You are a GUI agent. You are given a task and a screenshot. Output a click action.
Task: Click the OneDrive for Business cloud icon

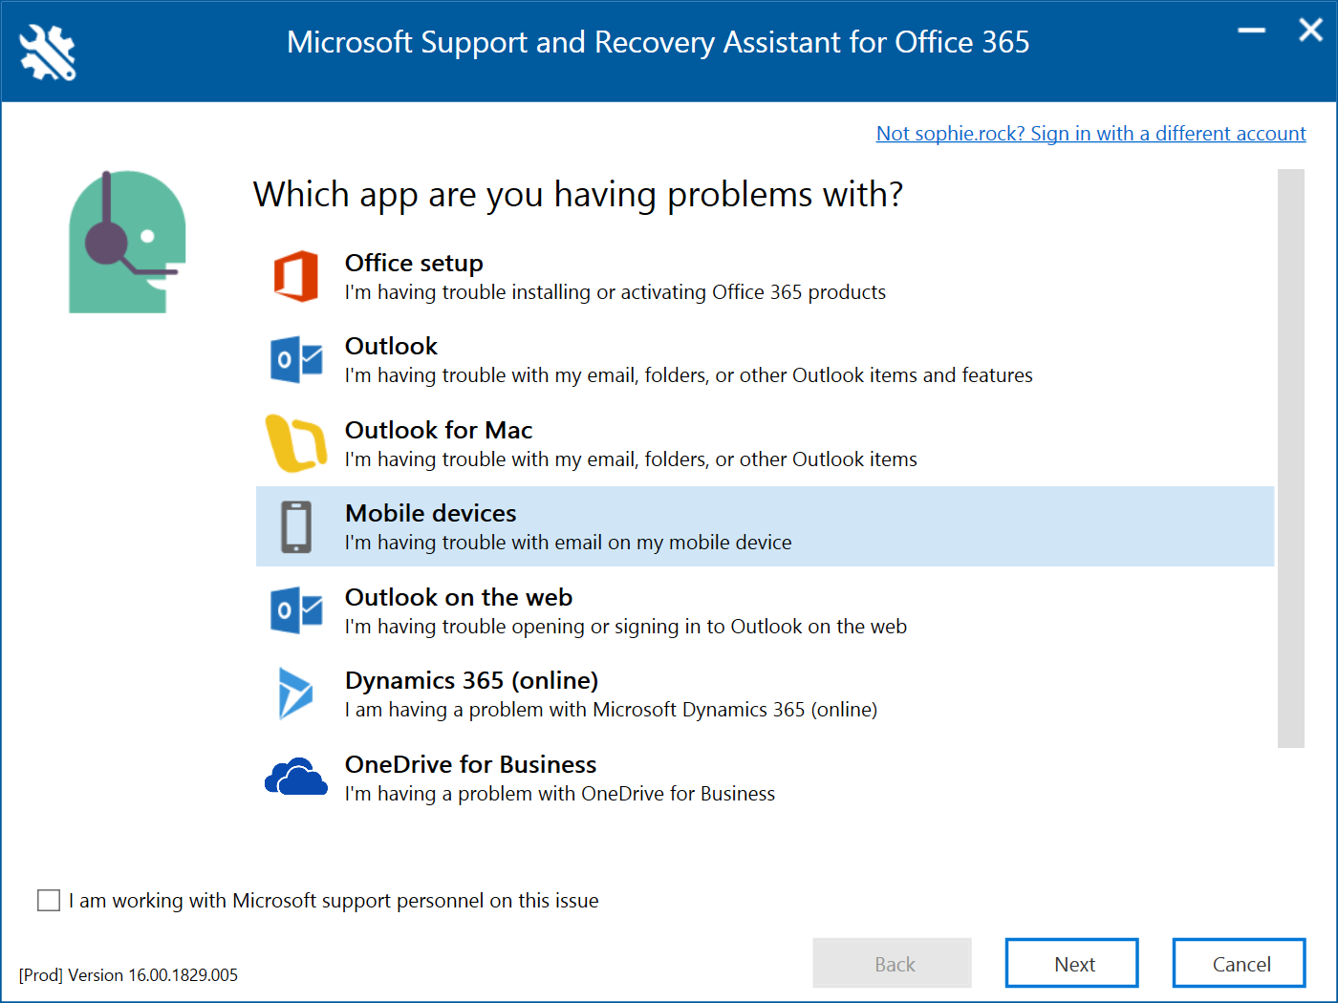tap(296, 778)
